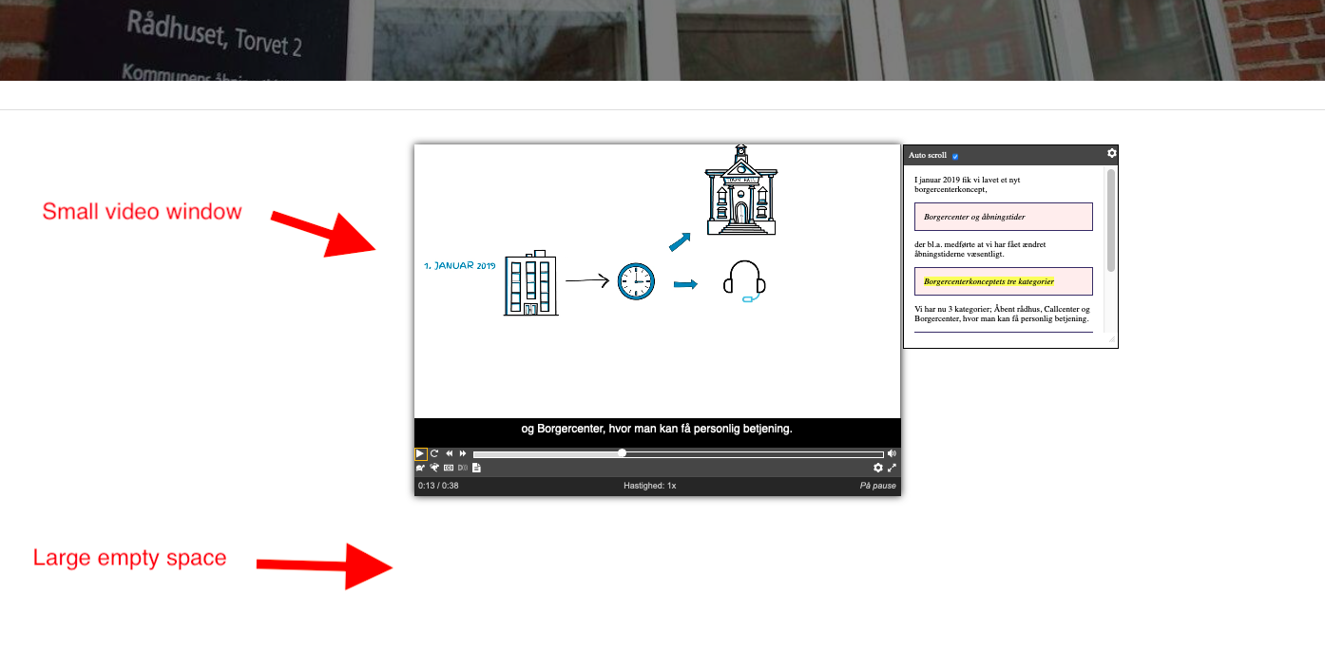Screen dimensions: 1325x652
Task: Click the transcript panel scrollbar thumb
Action: 1111,221
